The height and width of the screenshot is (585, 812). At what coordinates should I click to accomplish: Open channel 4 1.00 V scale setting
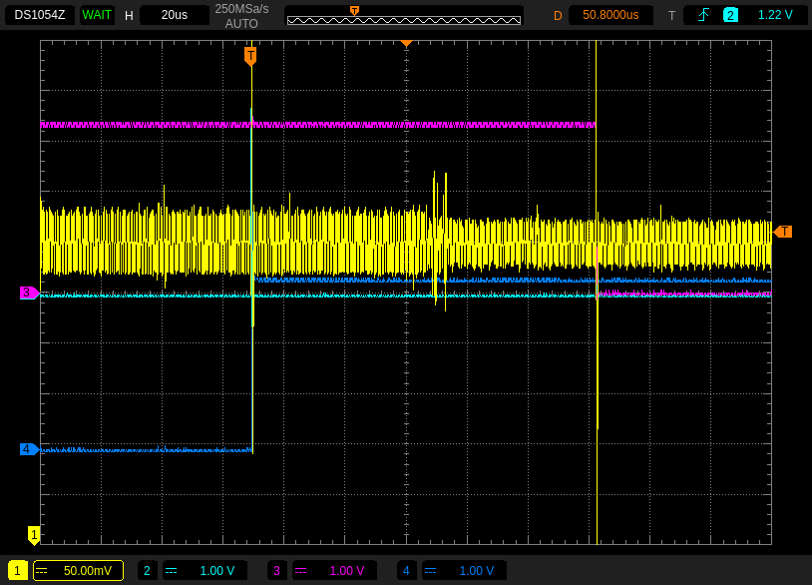465,571
